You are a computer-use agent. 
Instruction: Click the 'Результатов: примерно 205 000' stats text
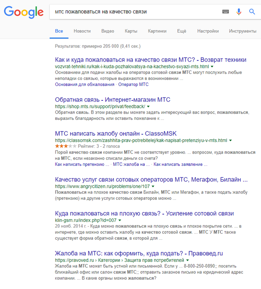point(98,46)
